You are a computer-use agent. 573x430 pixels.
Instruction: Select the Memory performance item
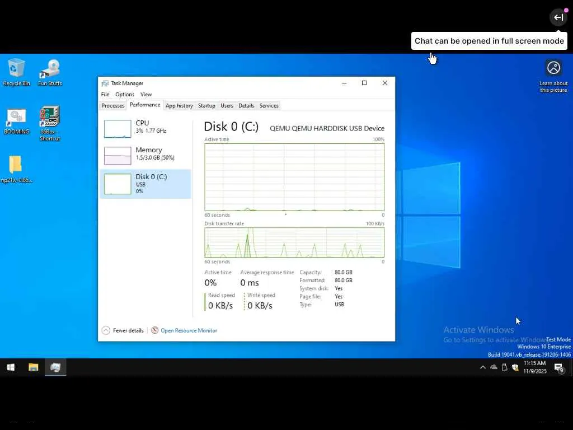[145, 156]
